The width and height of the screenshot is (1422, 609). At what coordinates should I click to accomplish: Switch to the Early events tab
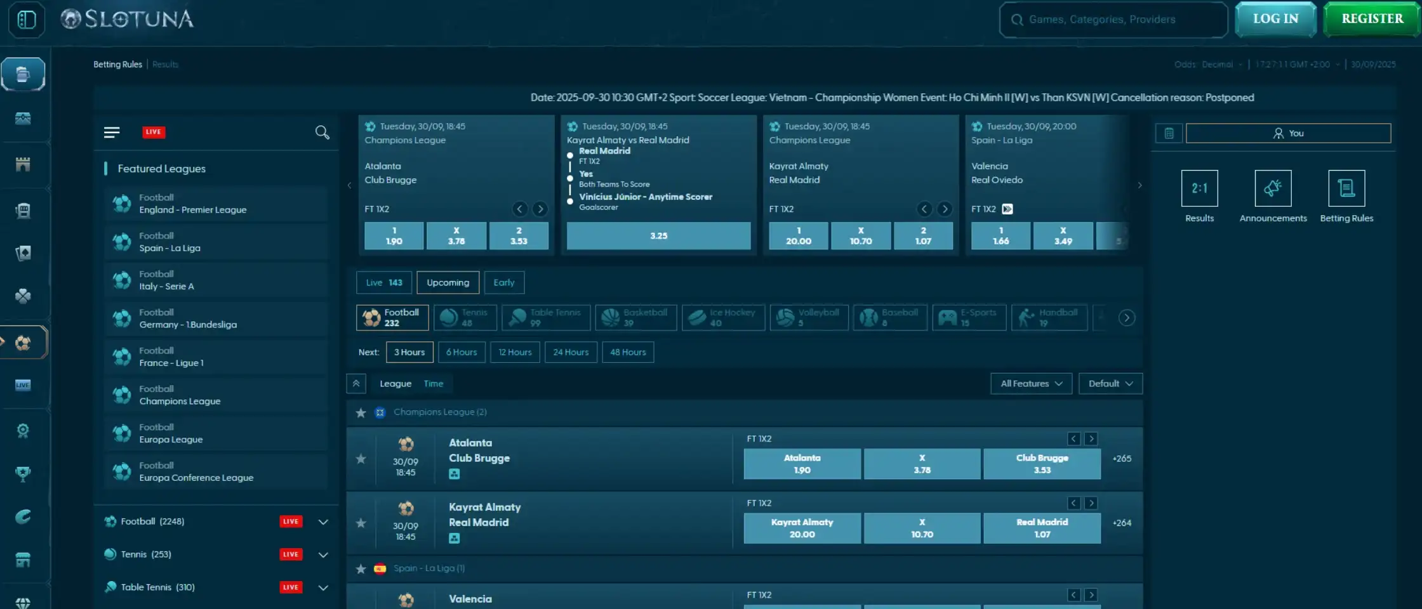click(504, 282)
